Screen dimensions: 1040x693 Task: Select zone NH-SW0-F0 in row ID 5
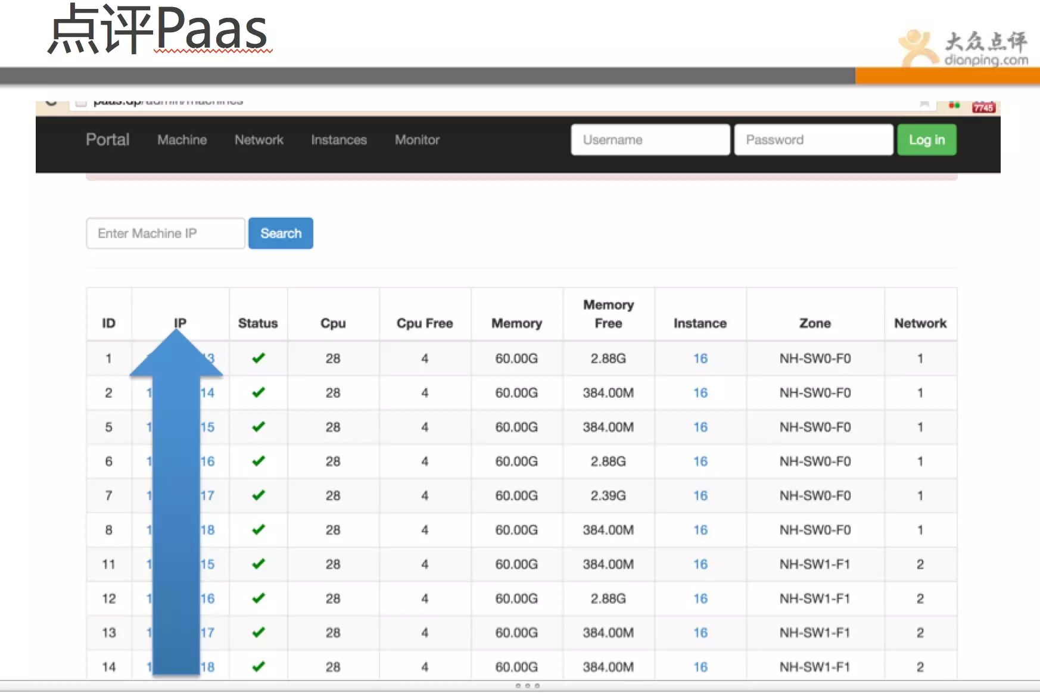click(x=815, y=427)
